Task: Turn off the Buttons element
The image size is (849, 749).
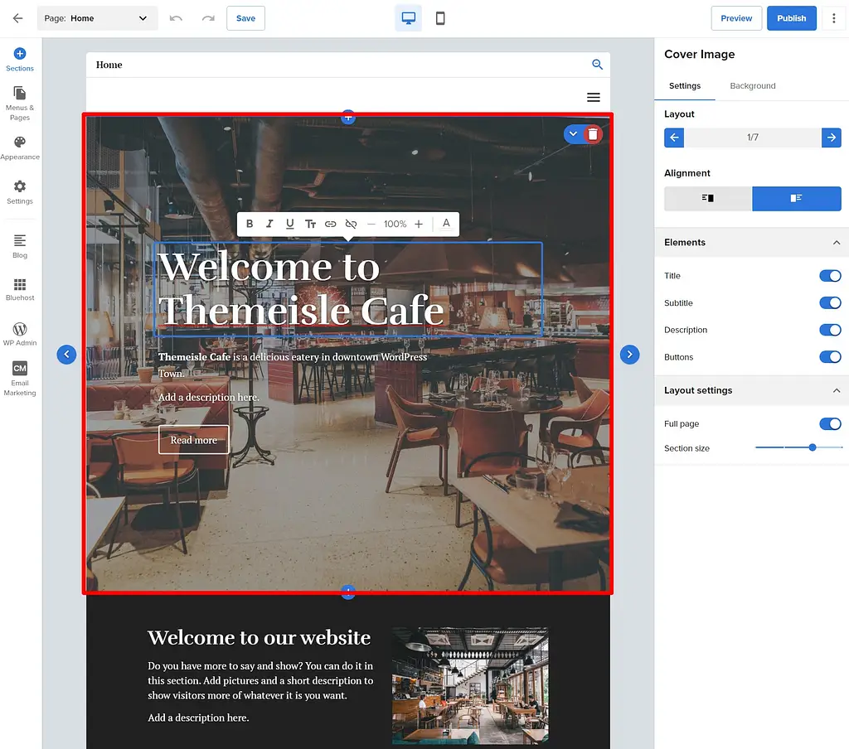Action: (830, 357)
